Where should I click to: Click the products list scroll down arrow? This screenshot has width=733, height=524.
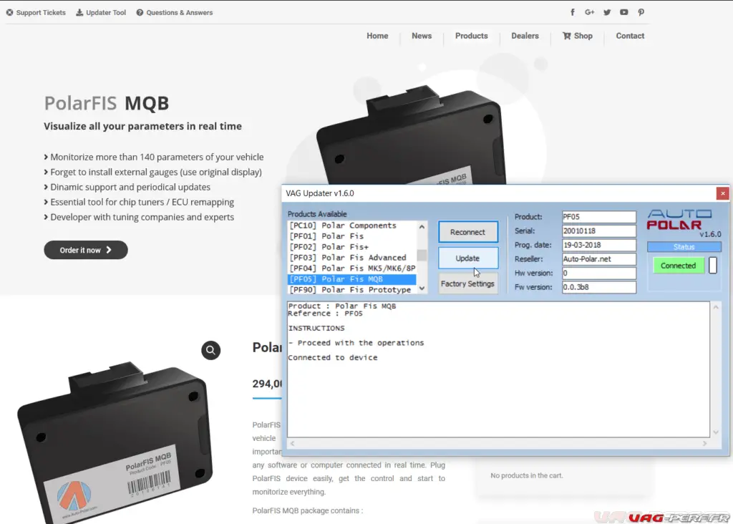click(422, 288)
